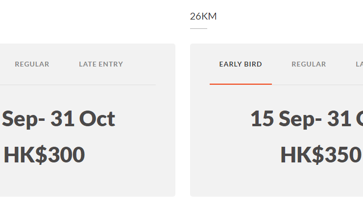Open the LATE ENTRY tab in left card
363x204 pixels.
[101, 64]
